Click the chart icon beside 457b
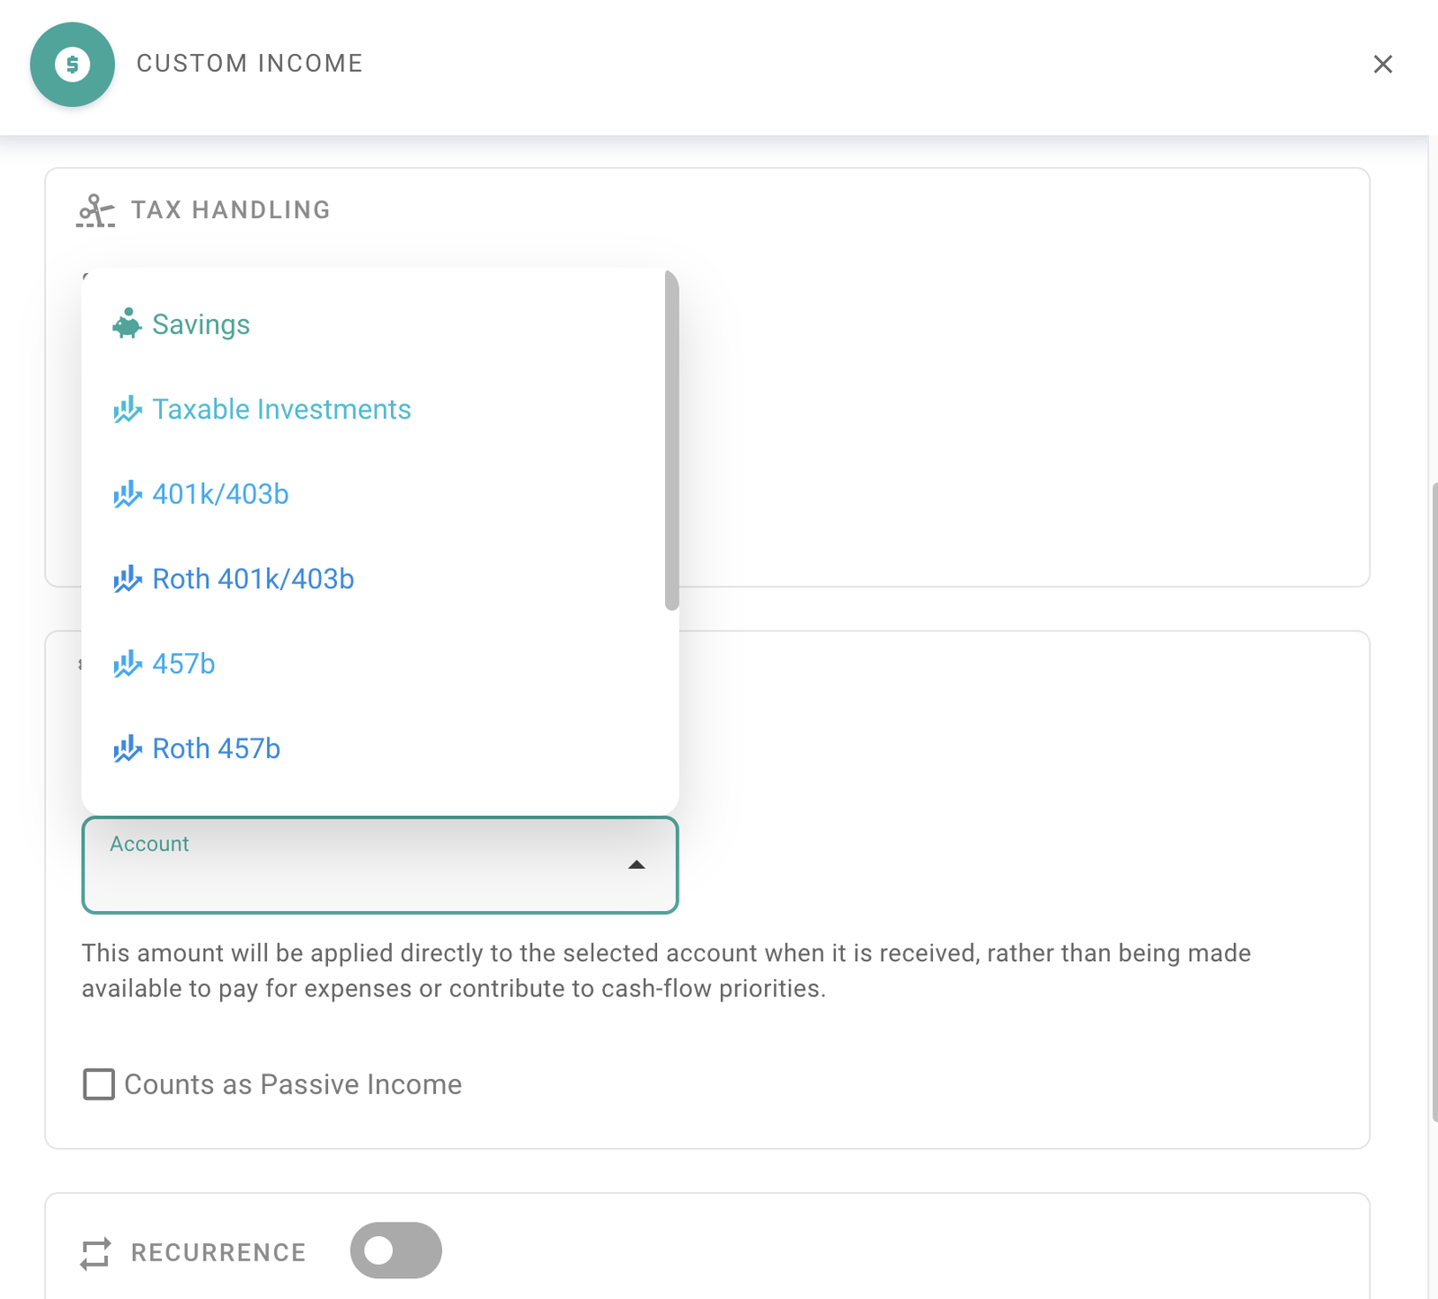Screen dimensions: 1438x1299 (x=127, y=663)
